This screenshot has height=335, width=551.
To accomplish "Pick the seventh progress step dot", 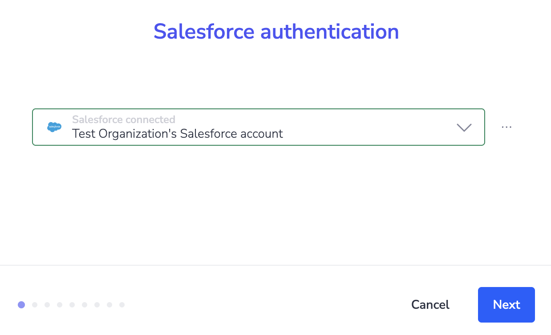I will click(97, 305).
